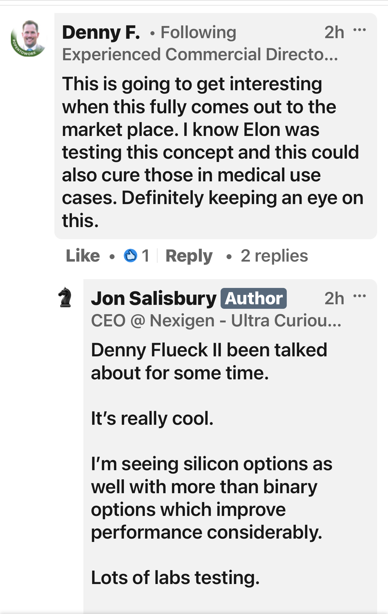This screenshot has width=388, height=614.
Task: Click the 2h timestamp on Denny's comment
Action: click(334, 32)
